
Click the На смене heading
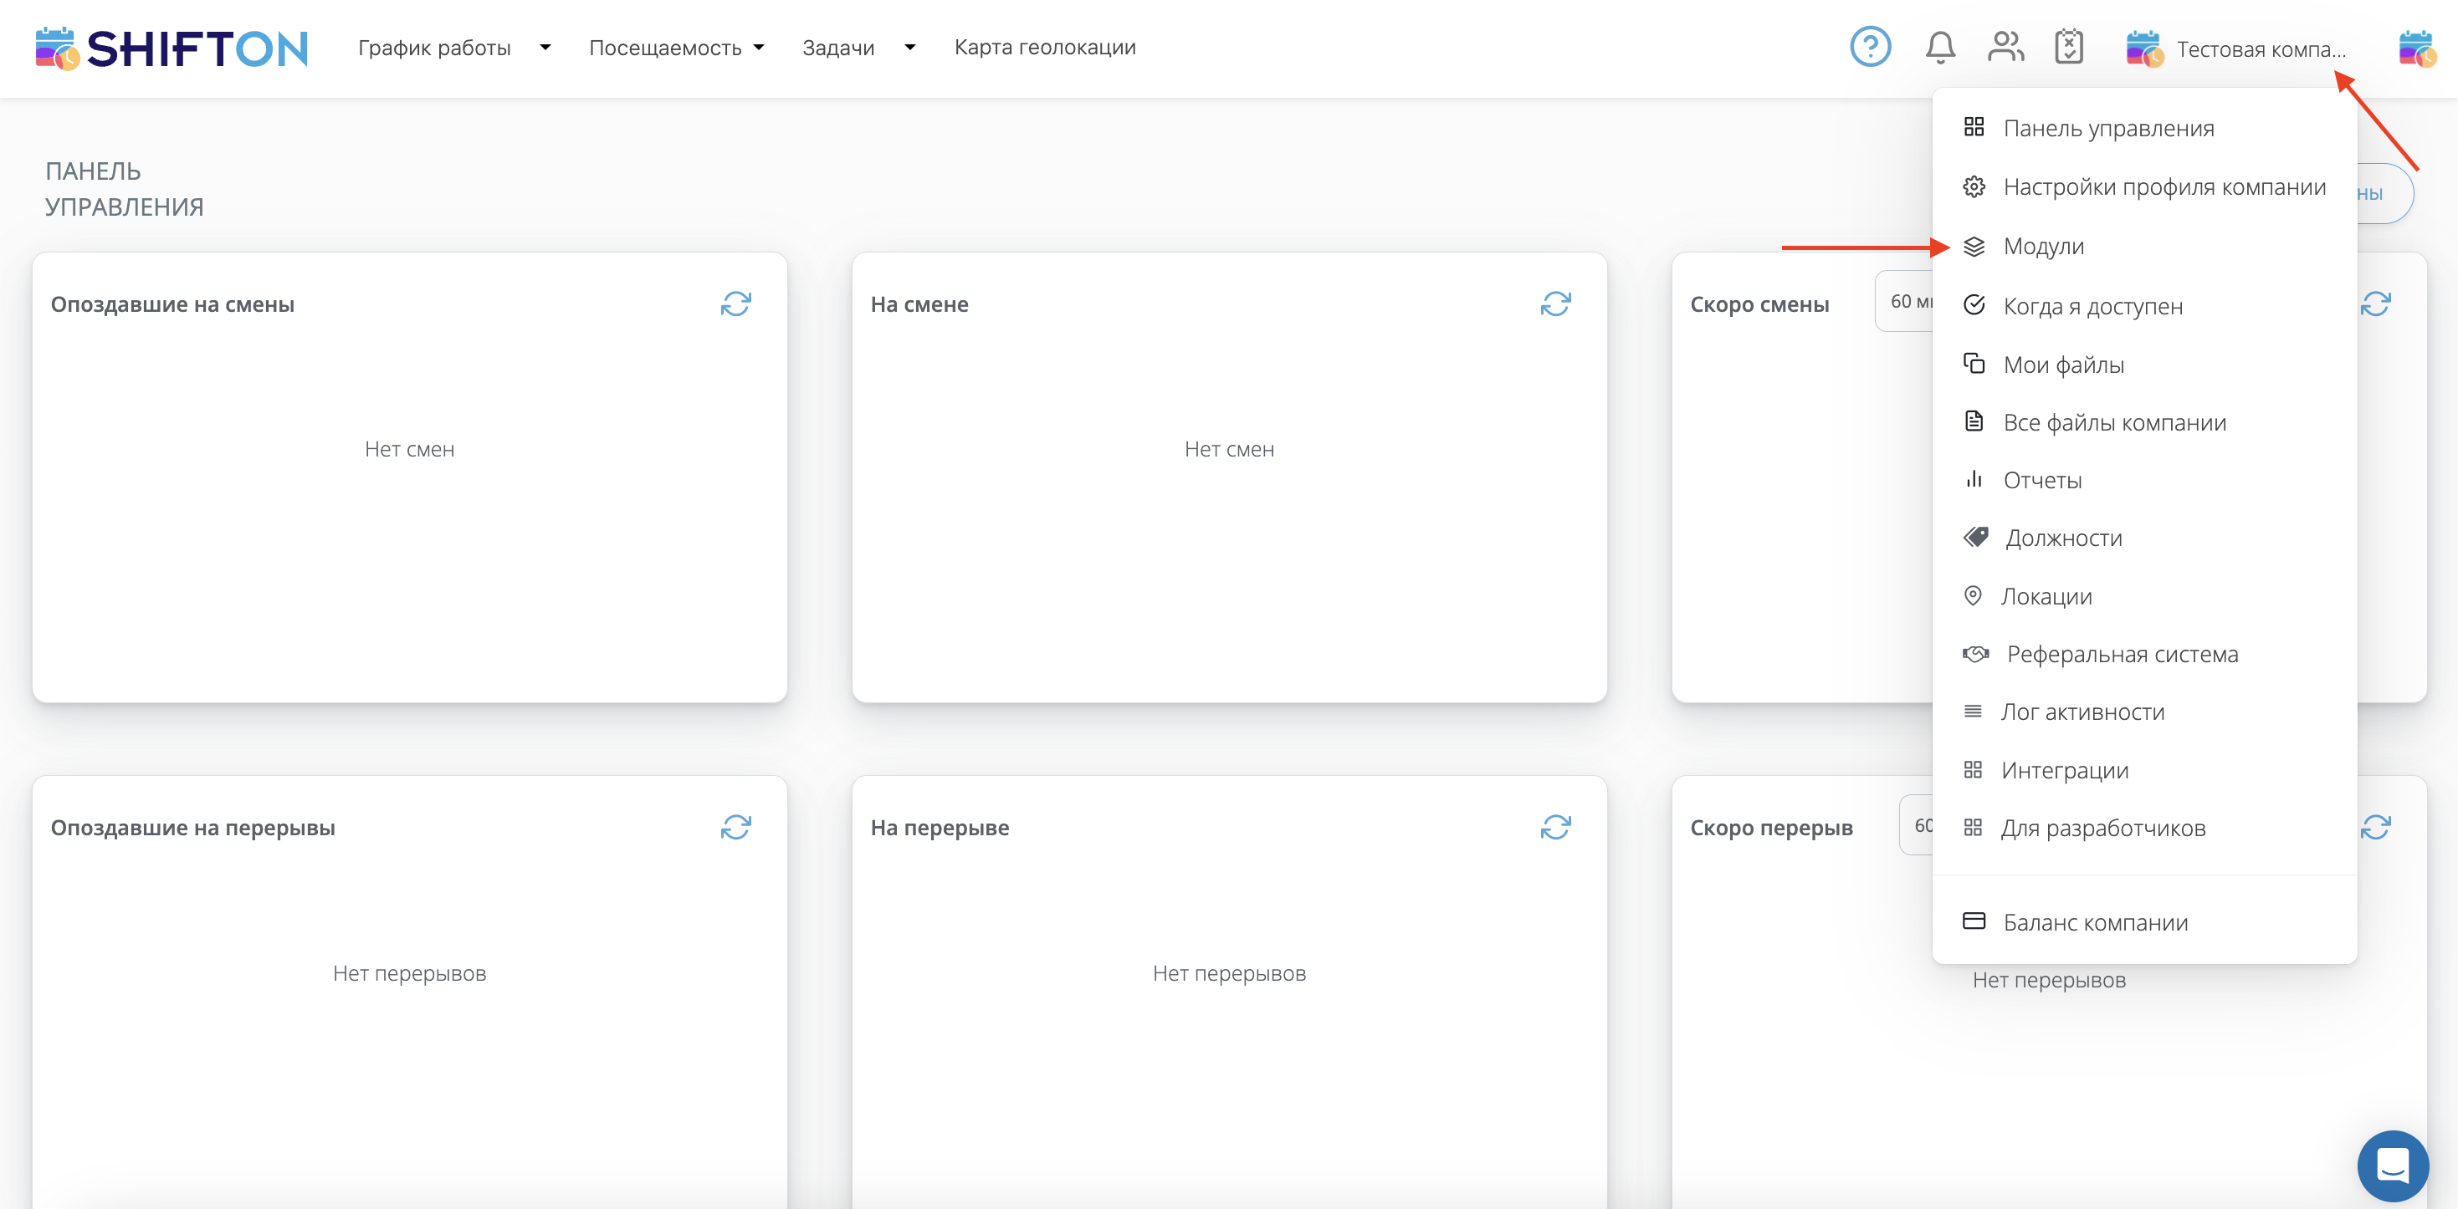point(919,304)
